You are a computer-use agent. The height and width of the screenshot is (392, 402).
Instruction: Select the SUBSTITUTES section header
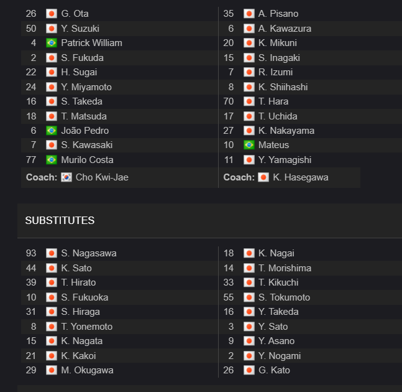(x=60, y=220)
